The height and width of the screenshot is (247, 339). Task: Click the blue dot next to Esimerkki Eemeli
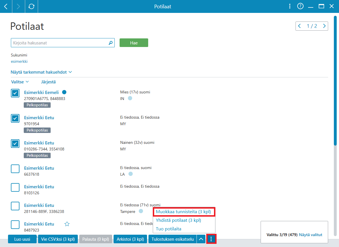pyautogui.click(x=64, y=92)
